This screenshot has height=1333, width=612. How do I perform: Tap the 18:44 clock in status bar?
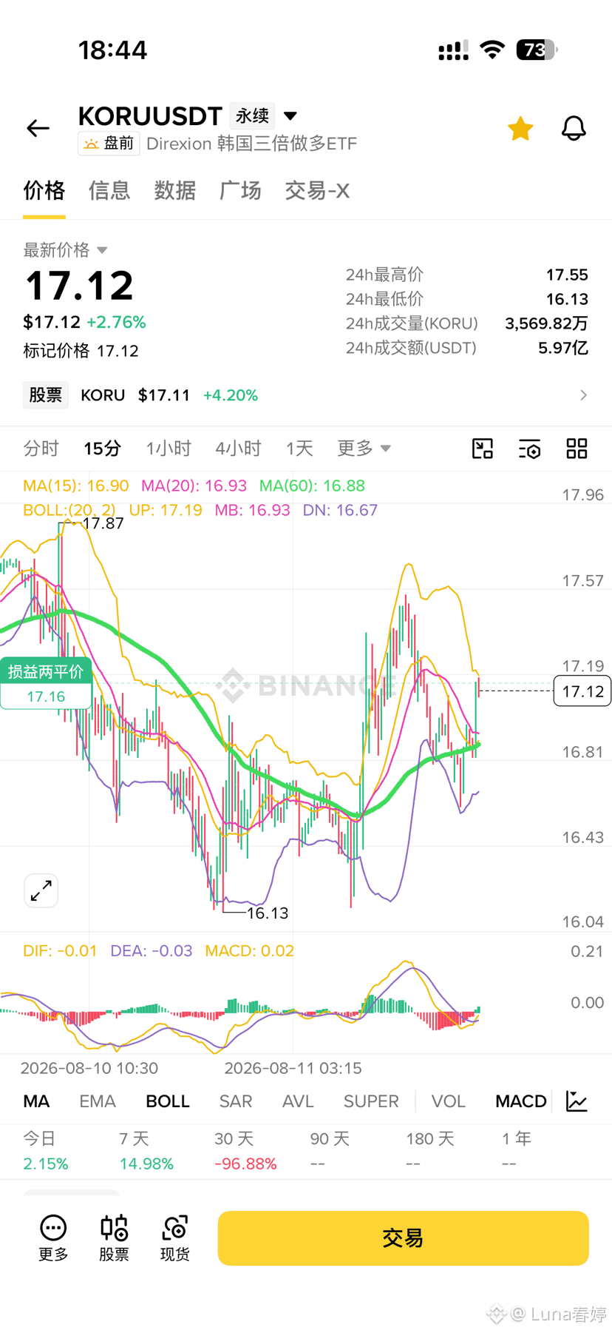112,50
